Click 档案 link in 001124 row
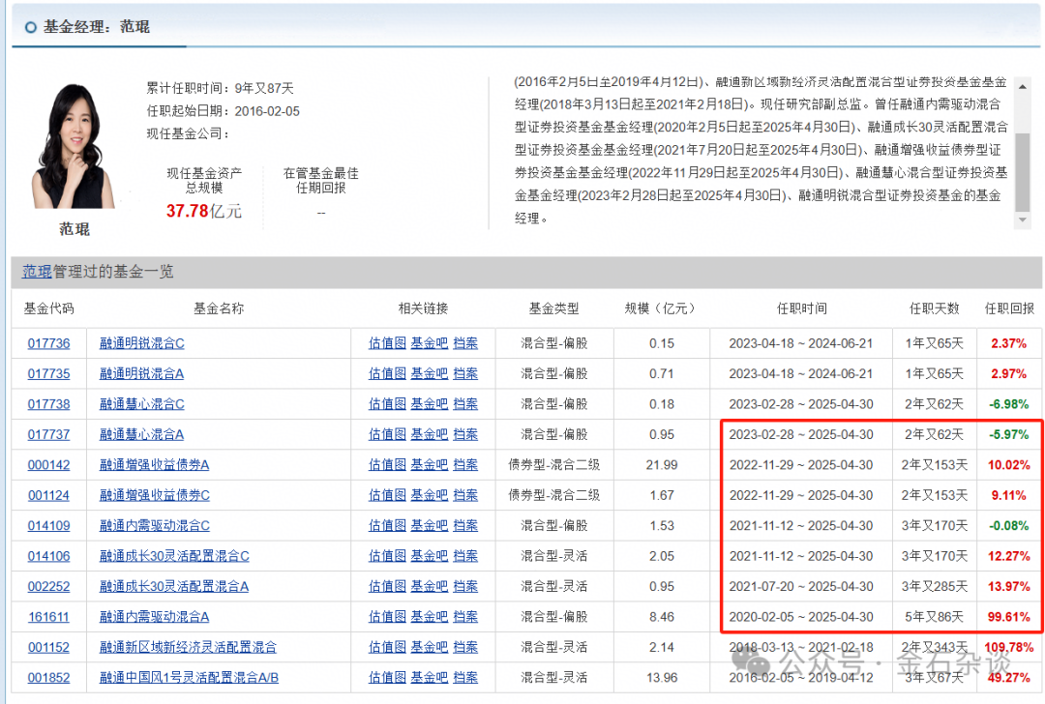The height and width of the screenshot is (704, 1045). 465,495
